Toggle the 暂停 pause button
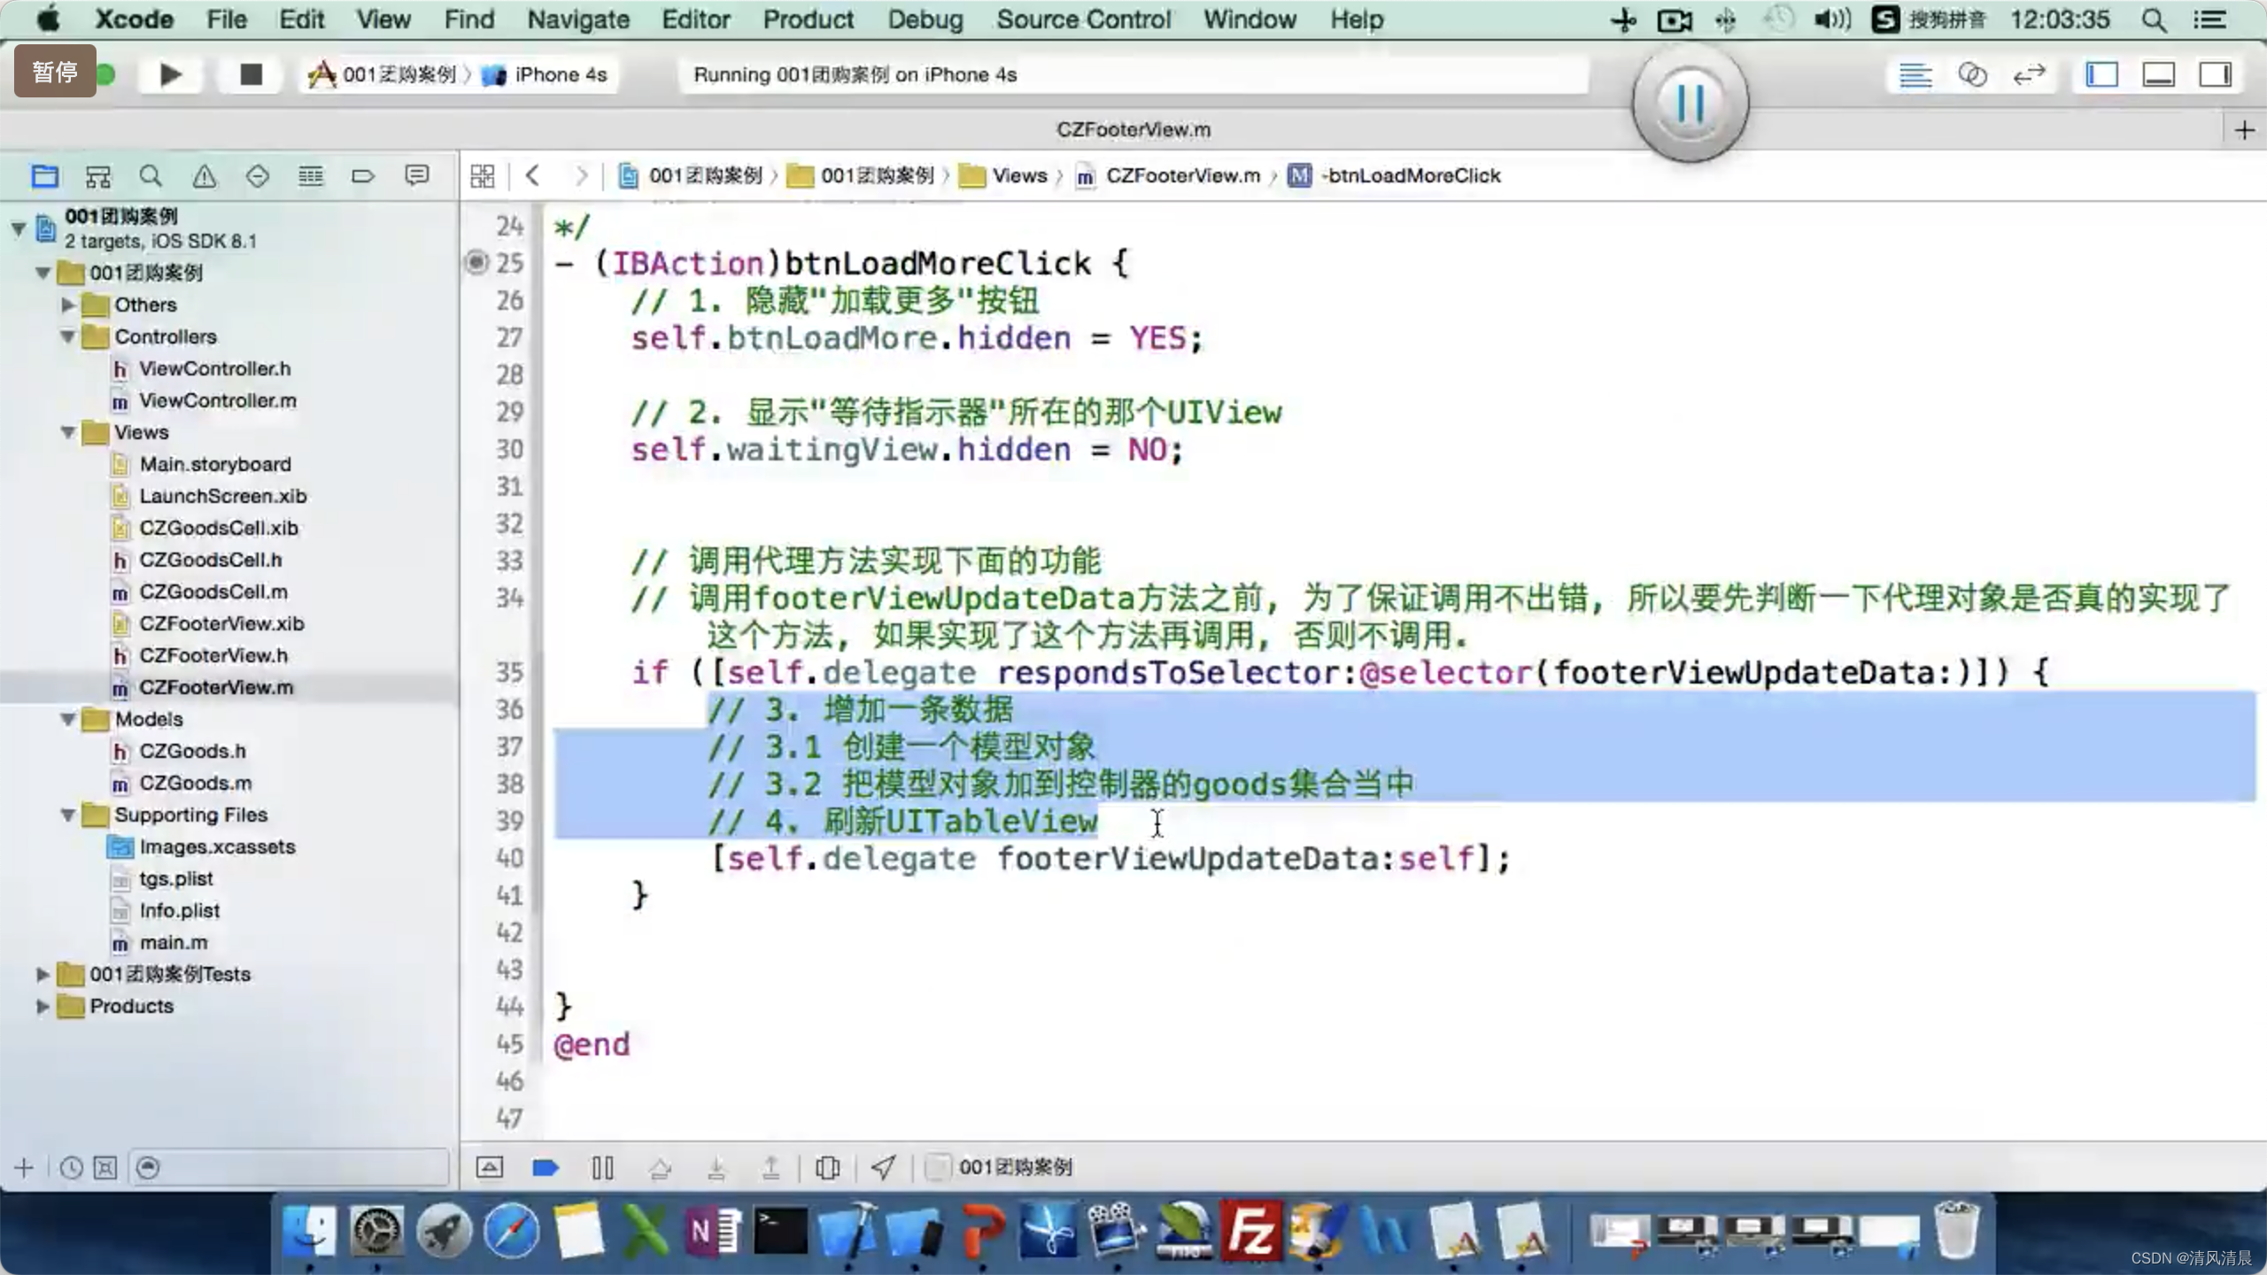 [55, 73]
